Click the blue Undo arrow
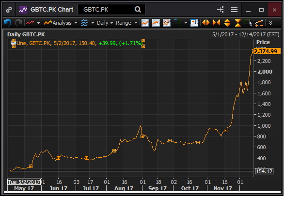 [x=8, y=23]
